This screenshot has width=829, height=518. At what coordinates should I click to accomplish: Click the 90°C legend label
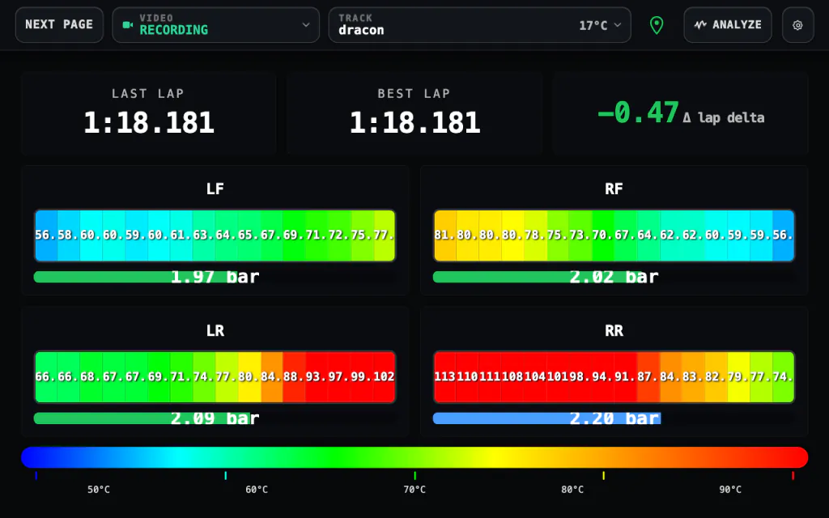pos(730,490)
